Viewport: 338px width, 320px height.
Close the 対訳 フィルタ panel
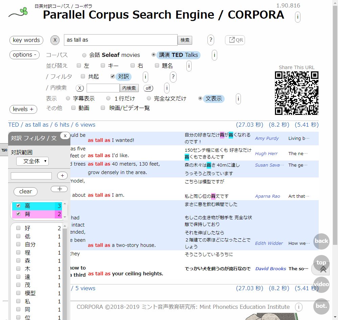pos(65,135)
